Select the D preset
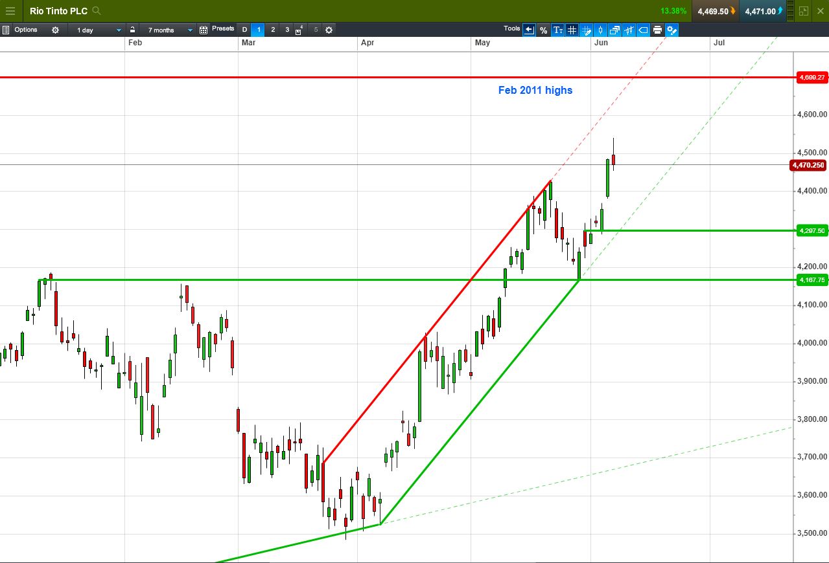Image resolution: width=829 pixels, height=563 pixels. click(x=244, y=30)
